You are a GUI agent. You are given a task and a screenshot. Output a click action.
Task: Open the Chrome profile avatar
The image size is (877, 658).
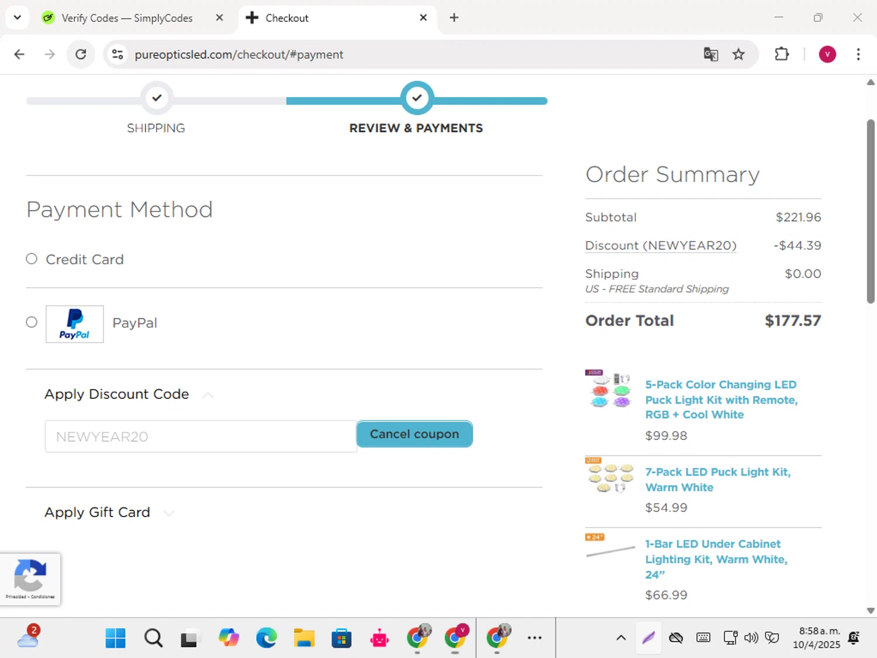click(827, 54)
